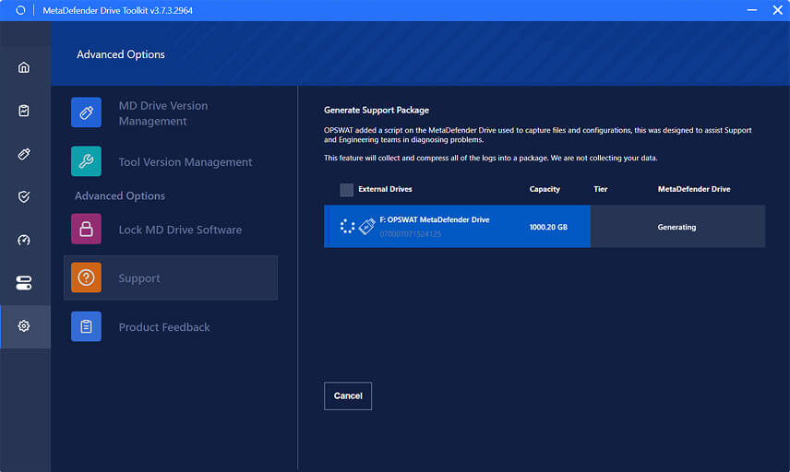Click the USB drive icon in drive row
The width and height of the screenshot is (790, 472).
click(366, 227)
